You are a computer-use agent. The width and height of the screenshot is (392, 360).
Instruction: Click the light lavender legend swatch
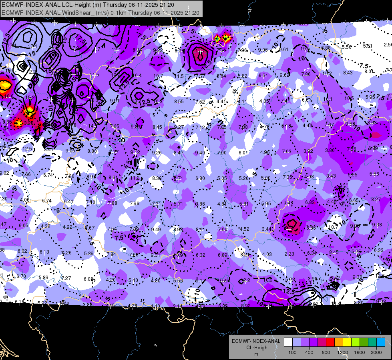click(x=296, y=342)
